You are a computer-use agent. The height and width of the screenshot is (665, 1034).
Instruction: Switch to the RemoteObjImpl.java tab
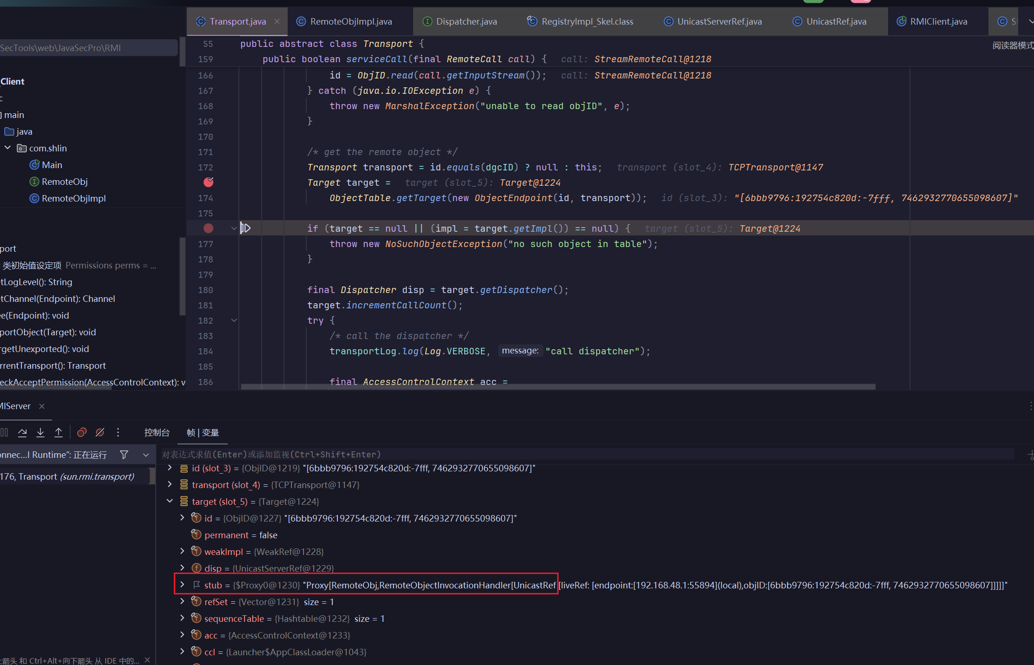coord(350,21)
